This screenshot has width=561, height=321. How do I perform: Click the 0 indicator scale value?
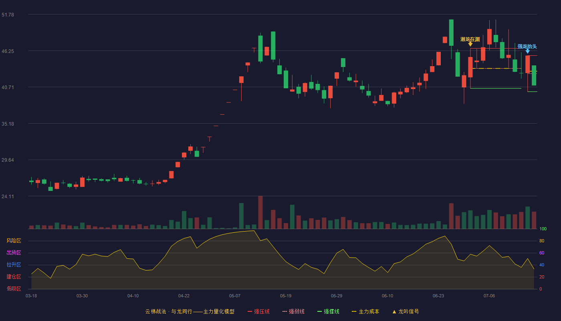click(x=541, y=289)
